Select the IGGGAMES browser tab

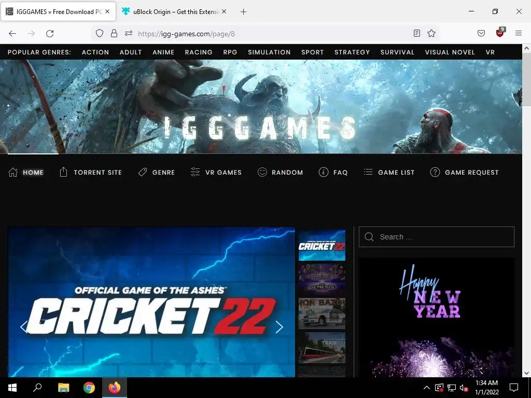pos(58,12)
